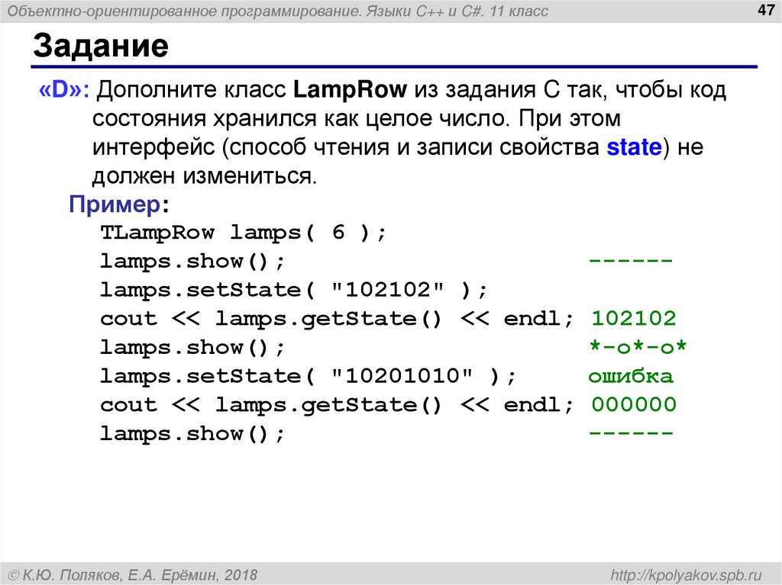Image resolution: width=782 pixels, height=585 pixels.
Task: Click the green output '000000'
Action: coord(634,404)
